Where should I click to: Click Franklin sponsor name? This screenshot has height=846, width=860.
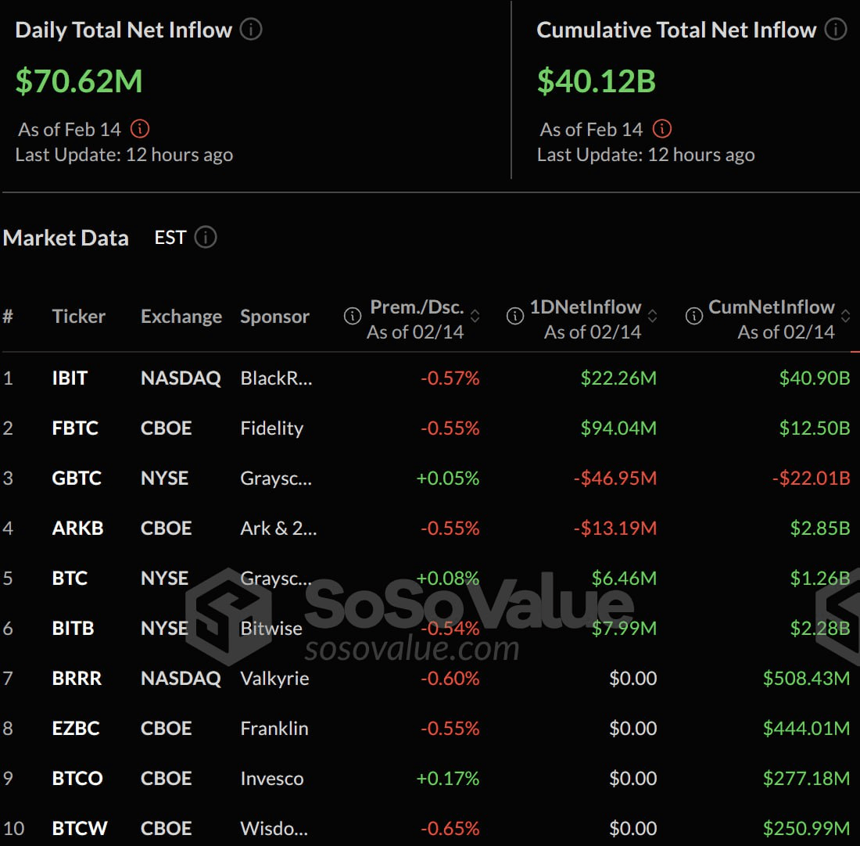(x=274, y=728)
